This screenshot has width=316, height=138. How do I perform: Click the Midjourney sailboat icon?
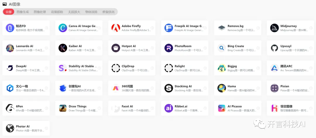pyautogui.click(x=274, y=28)
